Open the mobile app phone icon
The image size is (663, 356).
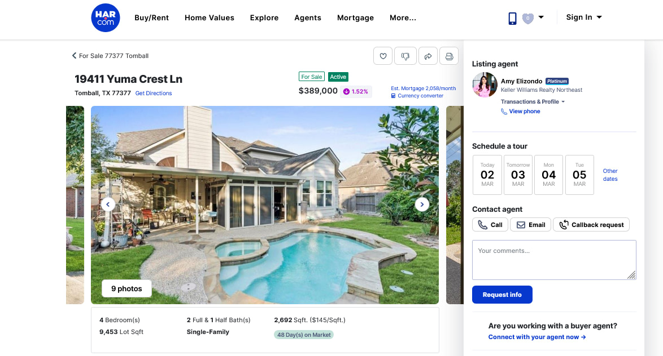512,18
